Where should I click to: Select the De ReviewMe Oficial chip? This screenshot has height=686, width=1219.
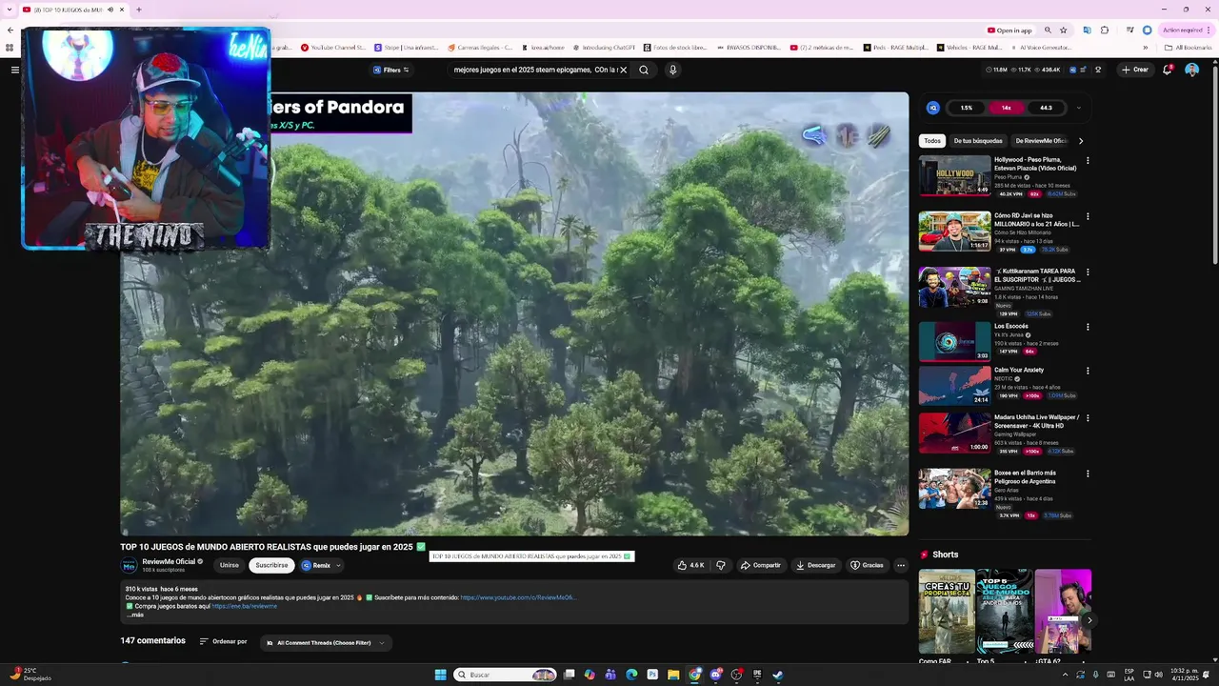click(1041, 141)
